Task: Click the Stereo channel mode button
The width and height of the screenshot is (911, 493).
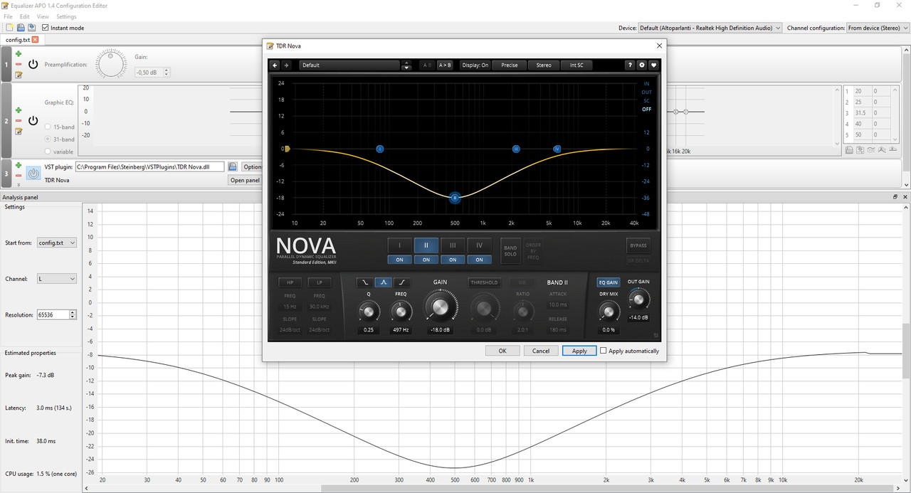Action: click(544, 65)
